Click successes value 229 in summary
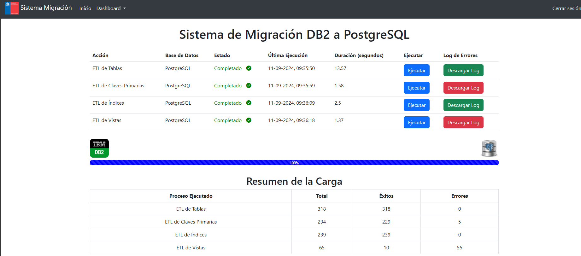Image resolution: width=581 pixels, height=256 pixels. point(386,222)
